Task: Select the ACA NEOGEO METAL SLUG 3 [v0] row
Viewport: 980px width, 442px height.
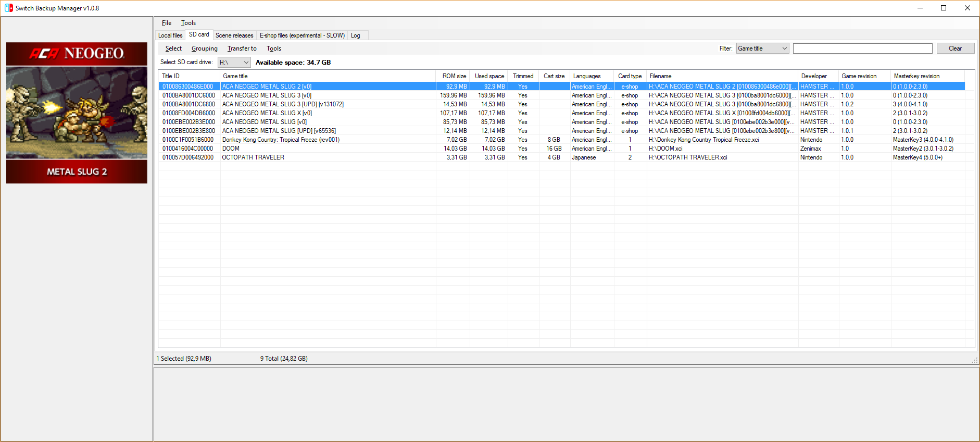Action: (x=561, y=95)
